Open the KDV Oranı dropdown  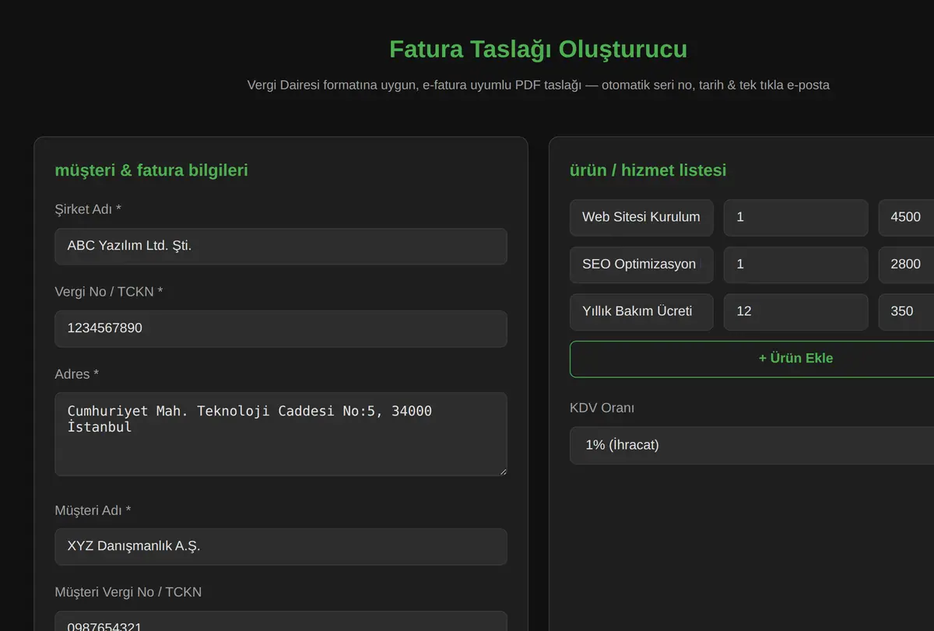point(752,446)
